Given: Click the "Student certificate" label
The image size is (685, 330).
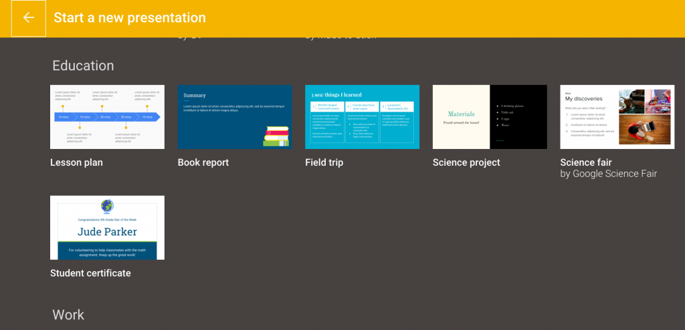Looking at the screenshot, I should 90,273.
